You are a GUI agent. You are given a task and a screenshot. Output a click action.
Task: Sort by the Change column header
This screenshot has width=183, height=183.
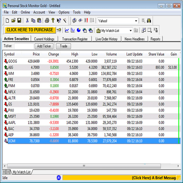51,54
